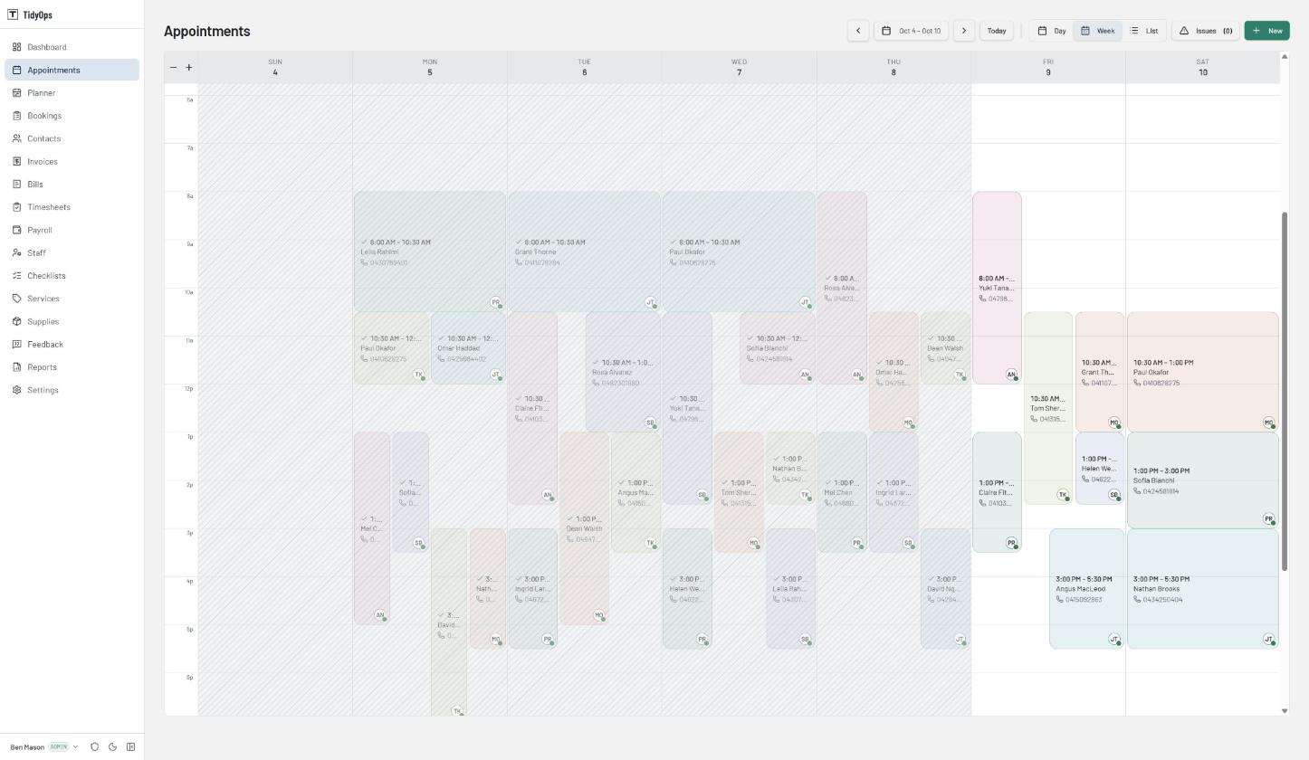The image size is (1309, 760).
Task: Click the calendar vertical scrollbar thumb
Action: click(1285, 391)
